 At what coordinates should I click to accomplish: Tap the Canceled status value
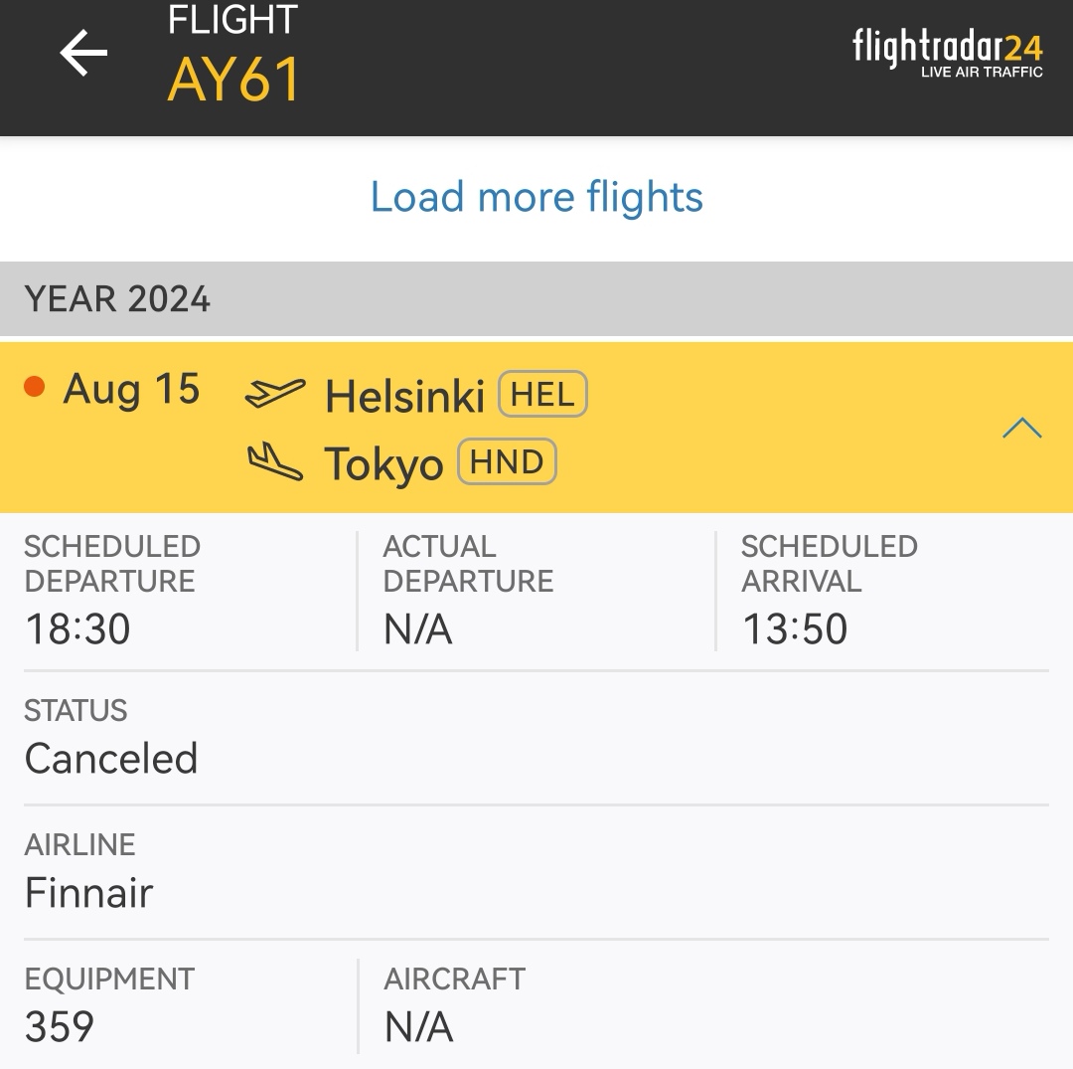111,759
